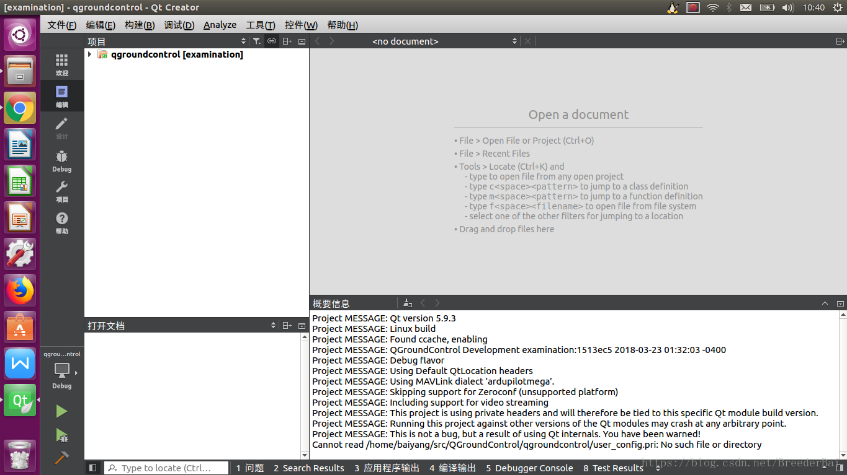847x475 pixels.
Task: Click the green Run button
Action: coord(61,411)
